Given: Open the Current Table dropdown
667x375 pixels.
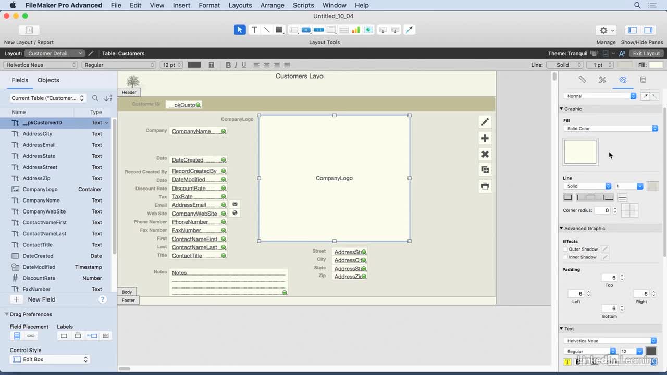Looking at the screenshot, I should (47, 98).
